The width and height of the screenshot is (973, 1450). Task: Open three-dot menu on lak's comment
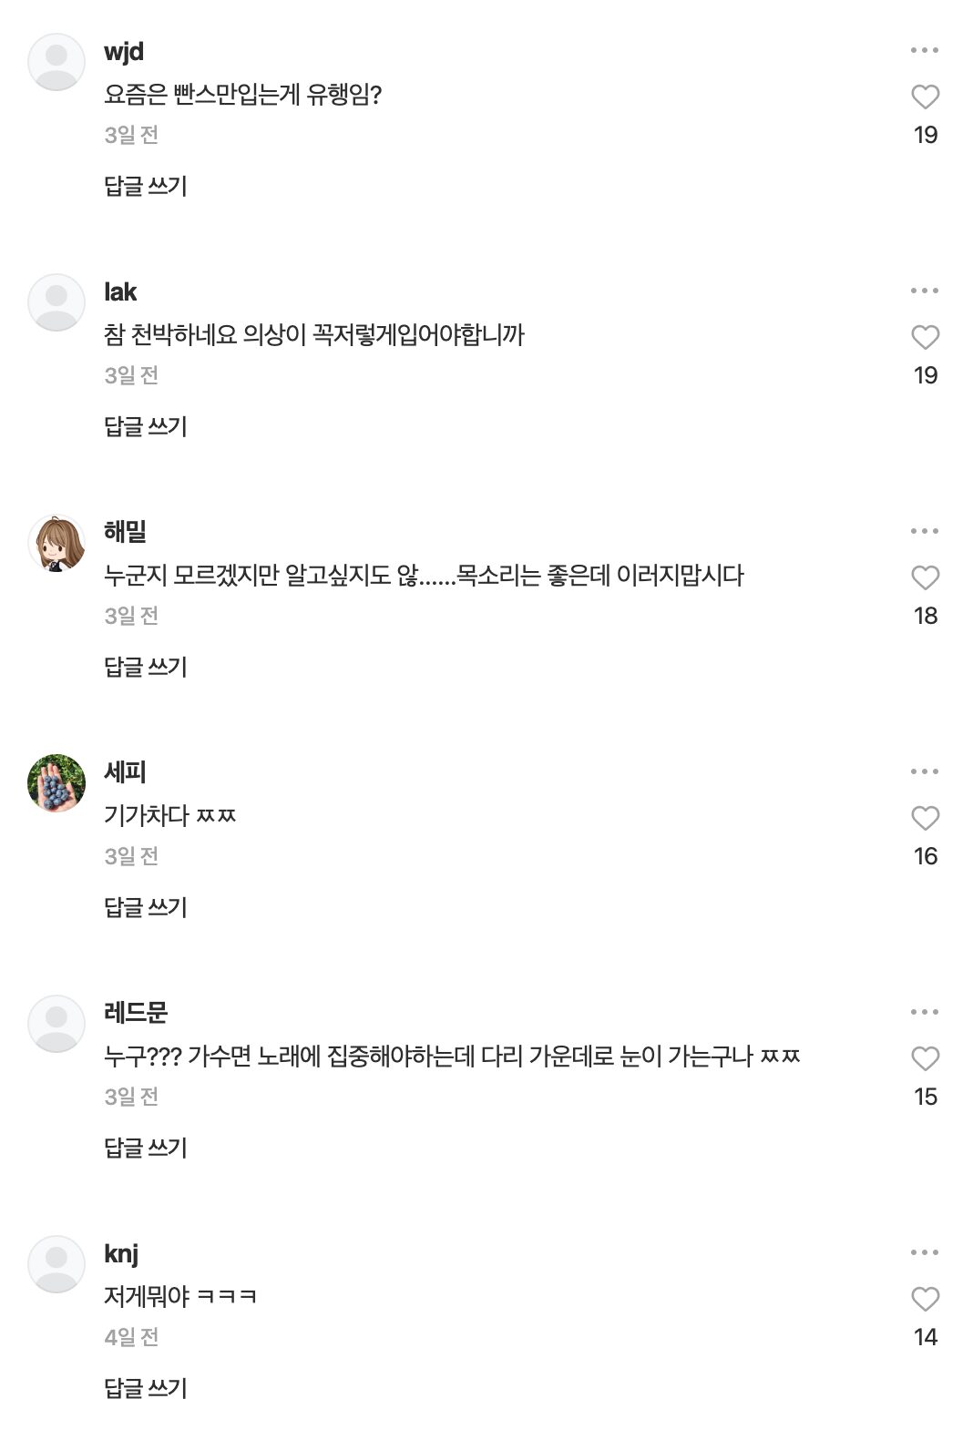924,291
